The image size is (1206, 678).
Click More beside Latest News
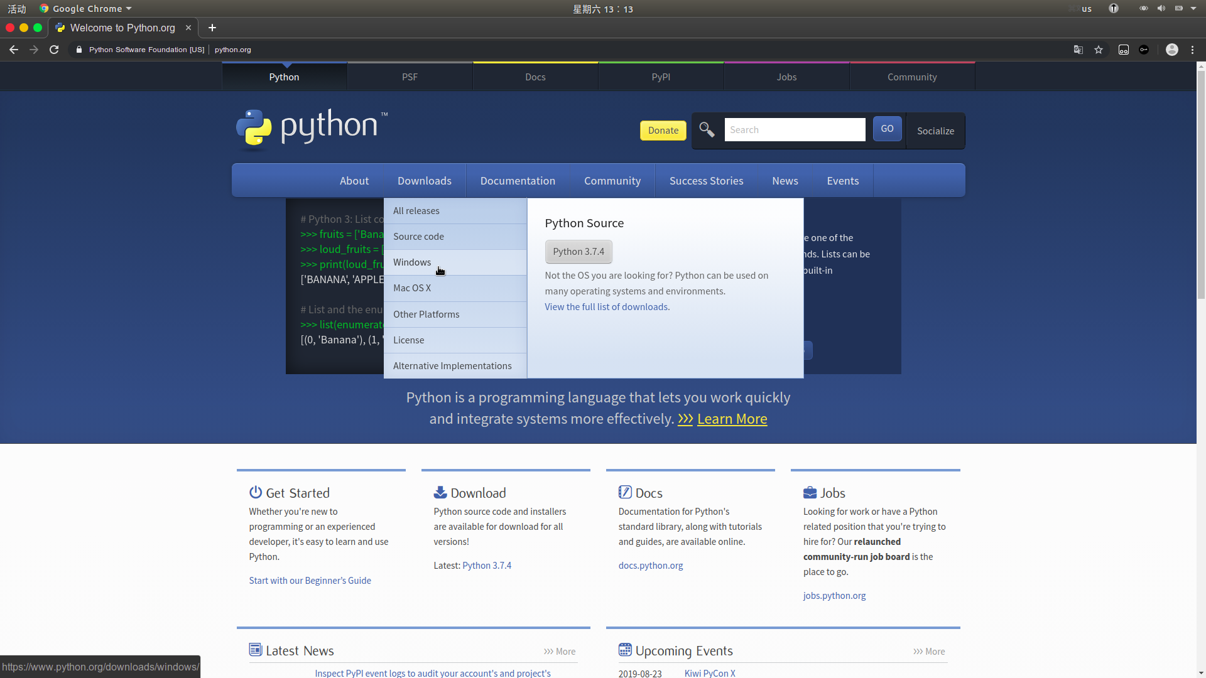tap(560, 652)
